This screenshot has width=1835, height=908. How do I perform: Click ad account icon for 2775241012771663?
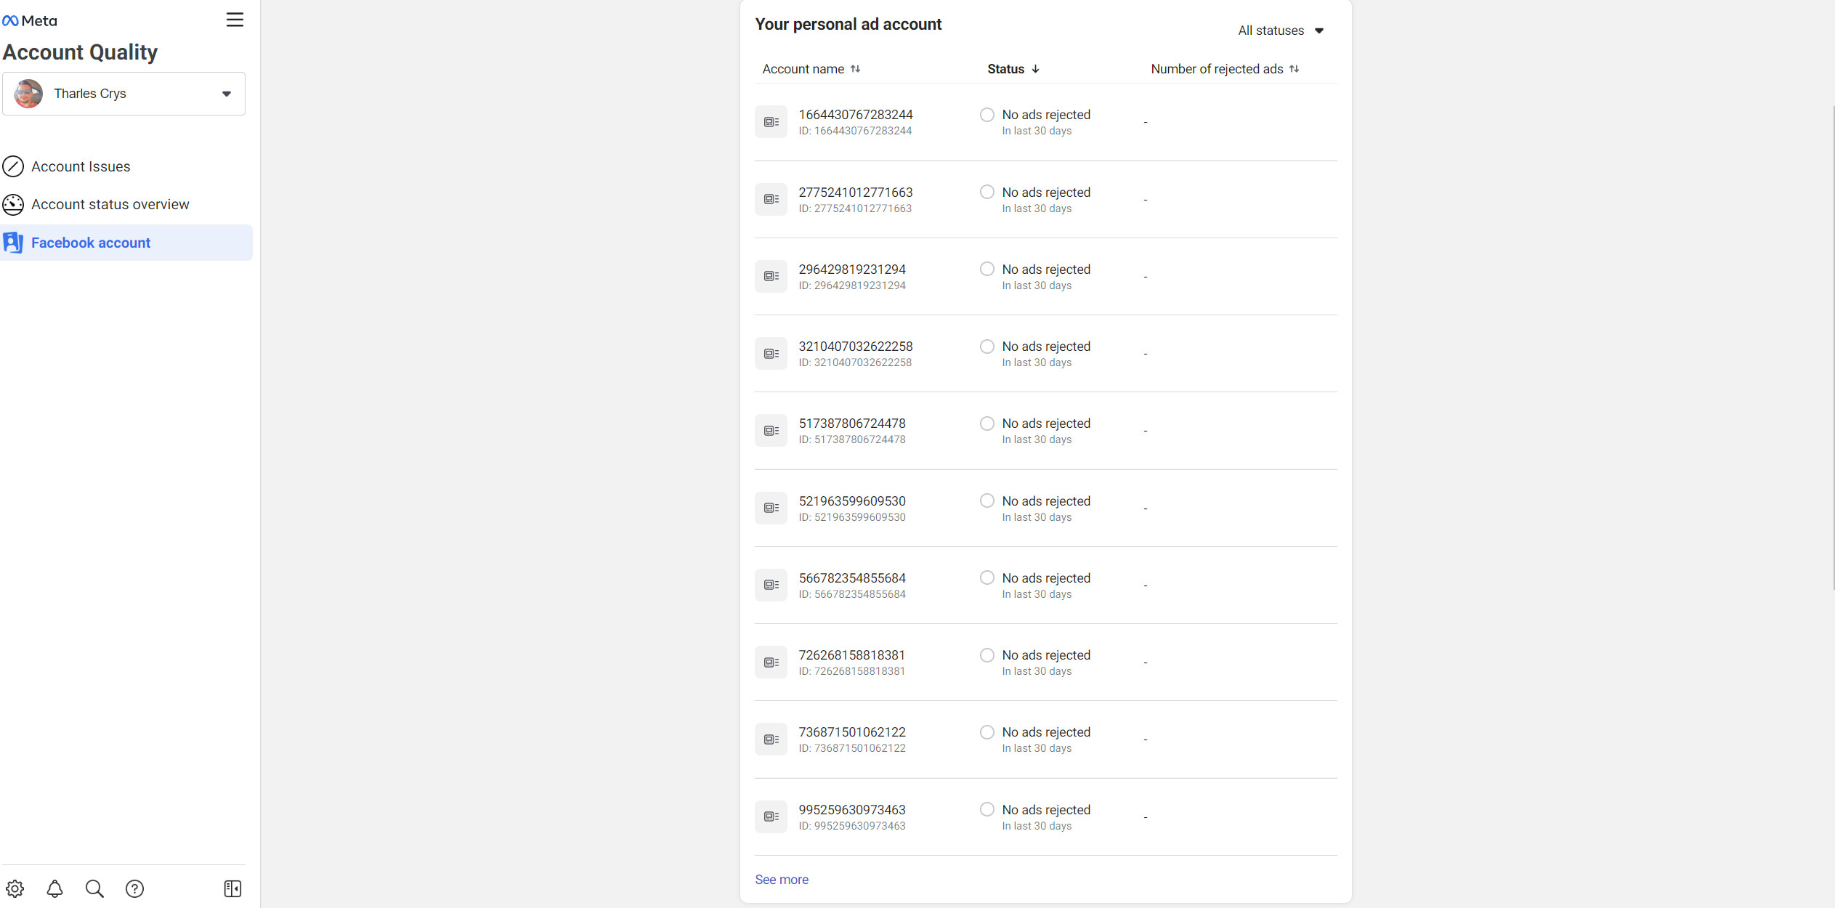(x=771, y=199)
